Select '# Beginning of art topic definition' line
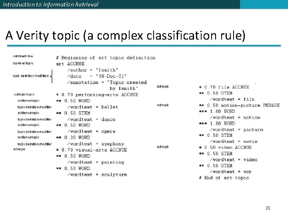 (106, 58)
